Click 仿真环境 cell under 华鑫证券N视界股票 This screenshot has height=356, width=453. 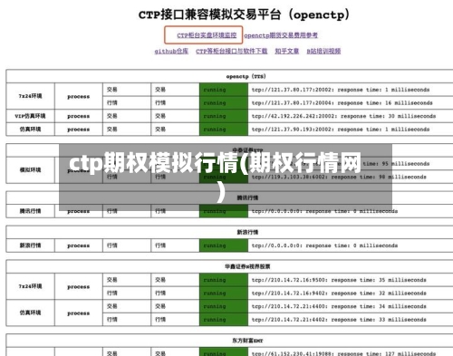point(30,313)
